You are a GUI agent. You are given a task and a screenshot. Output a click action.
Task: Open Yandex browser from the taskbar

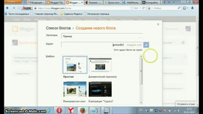coord(71,111)
